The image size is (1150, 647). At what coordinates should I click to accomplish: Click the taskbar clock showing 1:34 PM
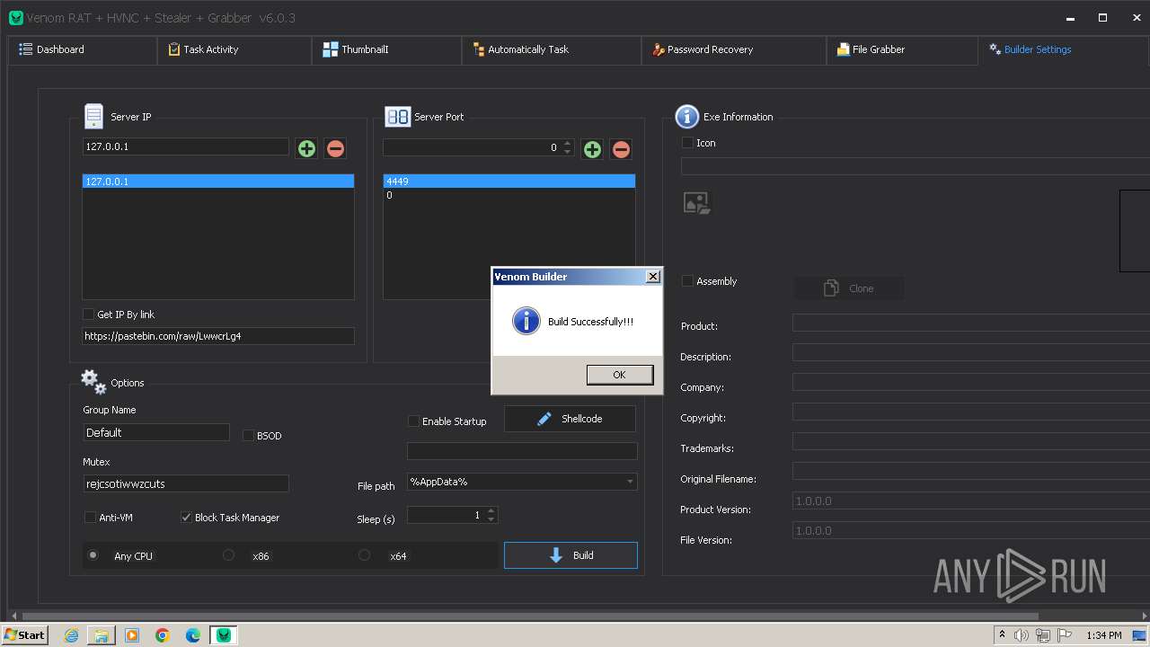(x=1103, y=635)
